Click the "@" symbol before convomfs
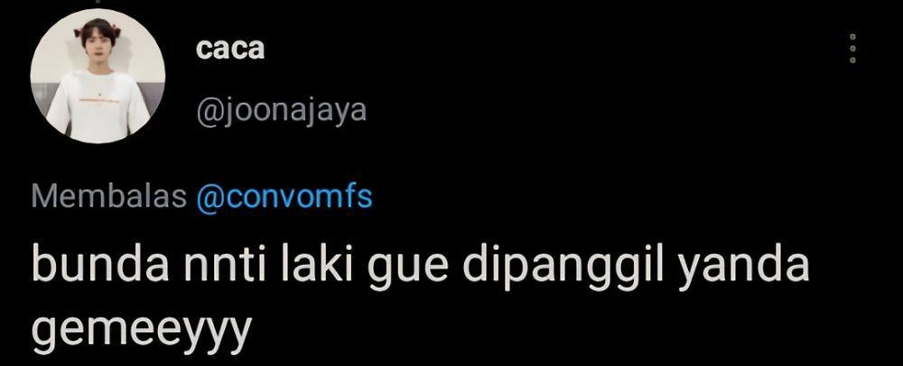 (x=209, y=198)
